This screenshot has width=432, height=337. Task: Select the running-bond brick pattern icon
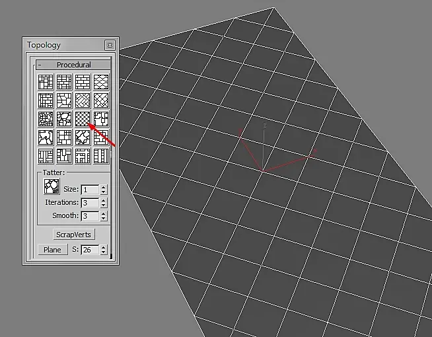pyautogui.click(x=83, y=81)
